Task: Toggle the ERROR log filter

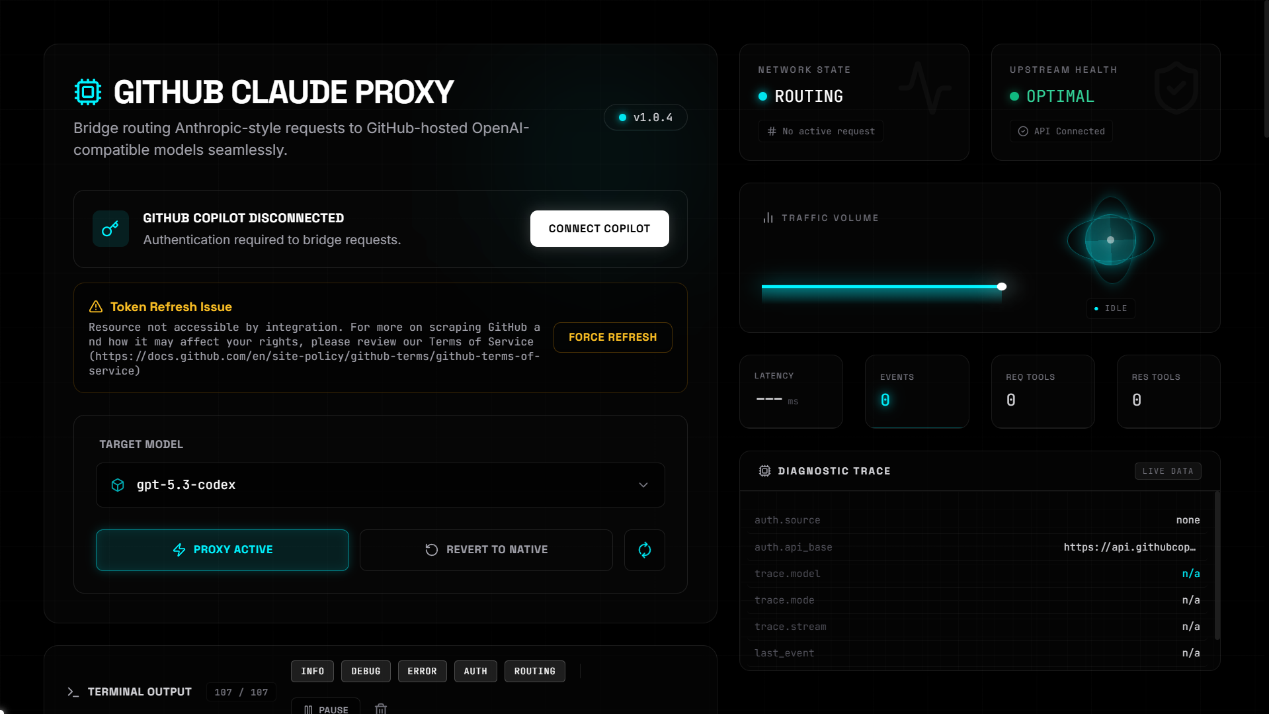Action: click(x=422, y=671)
